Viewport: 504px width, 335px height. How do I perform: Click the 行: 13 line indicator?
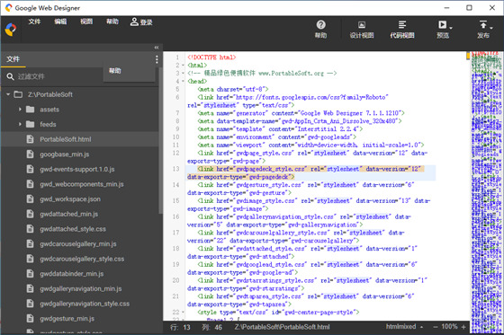[180, 327]
